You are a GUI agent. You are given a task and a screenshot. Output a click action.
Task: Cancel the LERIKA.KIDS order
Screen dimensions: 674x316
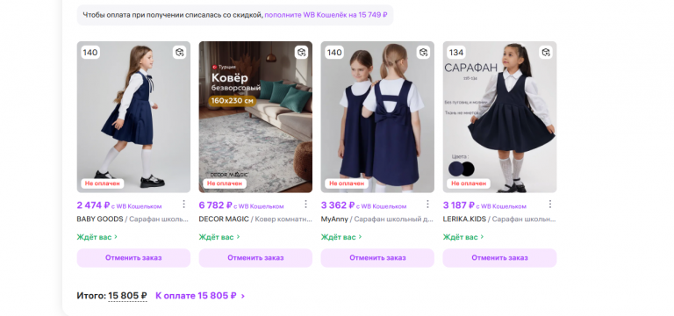[499, 258]
